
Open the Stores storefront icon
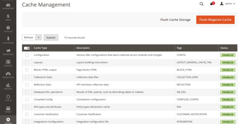[x=8, y=109]
